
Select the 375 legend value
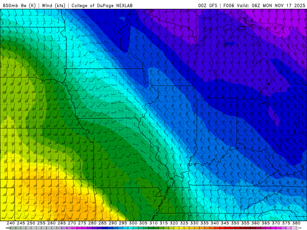(x=286, y=223)
